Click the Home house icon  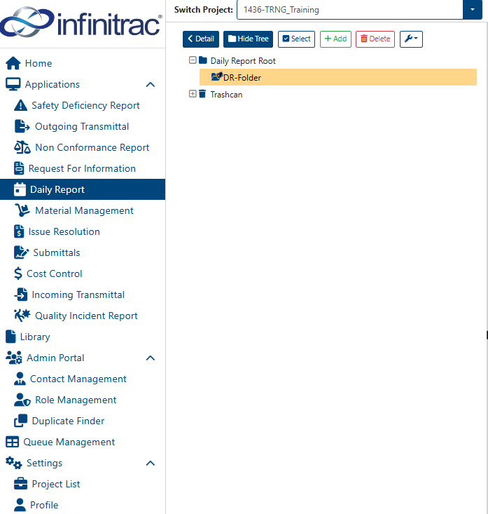pos(13,63)
